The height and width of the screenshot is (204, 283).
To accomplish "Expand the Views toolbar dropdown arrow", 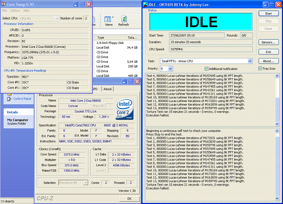I will [x=113, y=17].
